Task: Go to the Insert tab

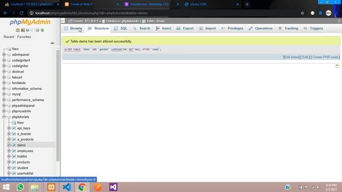Action: point(164,28)
